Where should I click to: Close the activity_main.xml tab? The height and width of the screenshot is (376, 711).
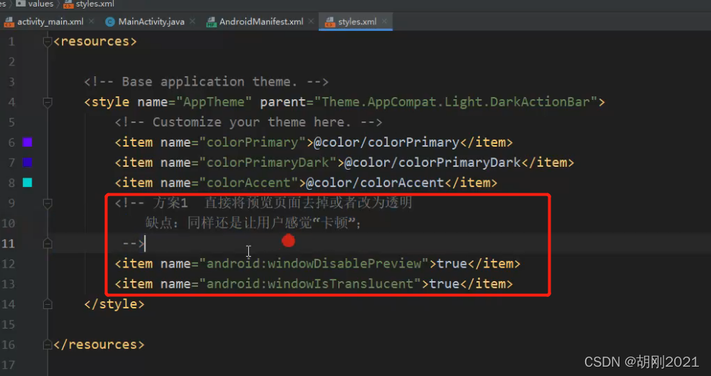coord(91,22)
